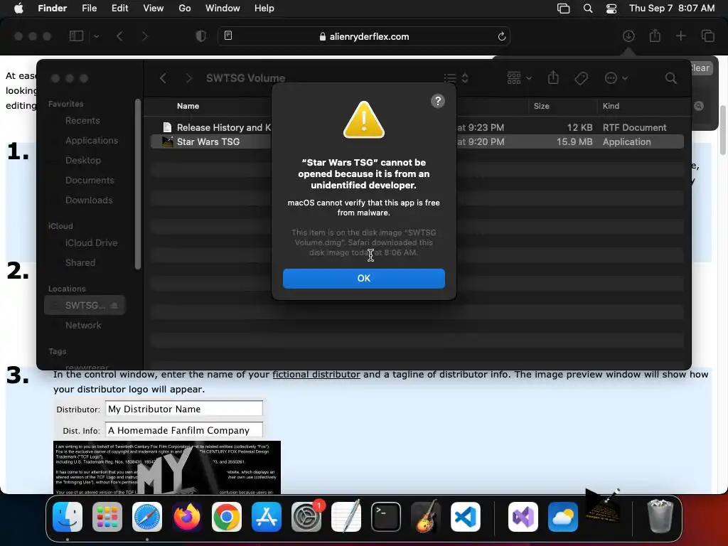Open System Settings from the Dock
Image resolution: width=728 pixels, height=546 pixels.
tap(306, 517)
